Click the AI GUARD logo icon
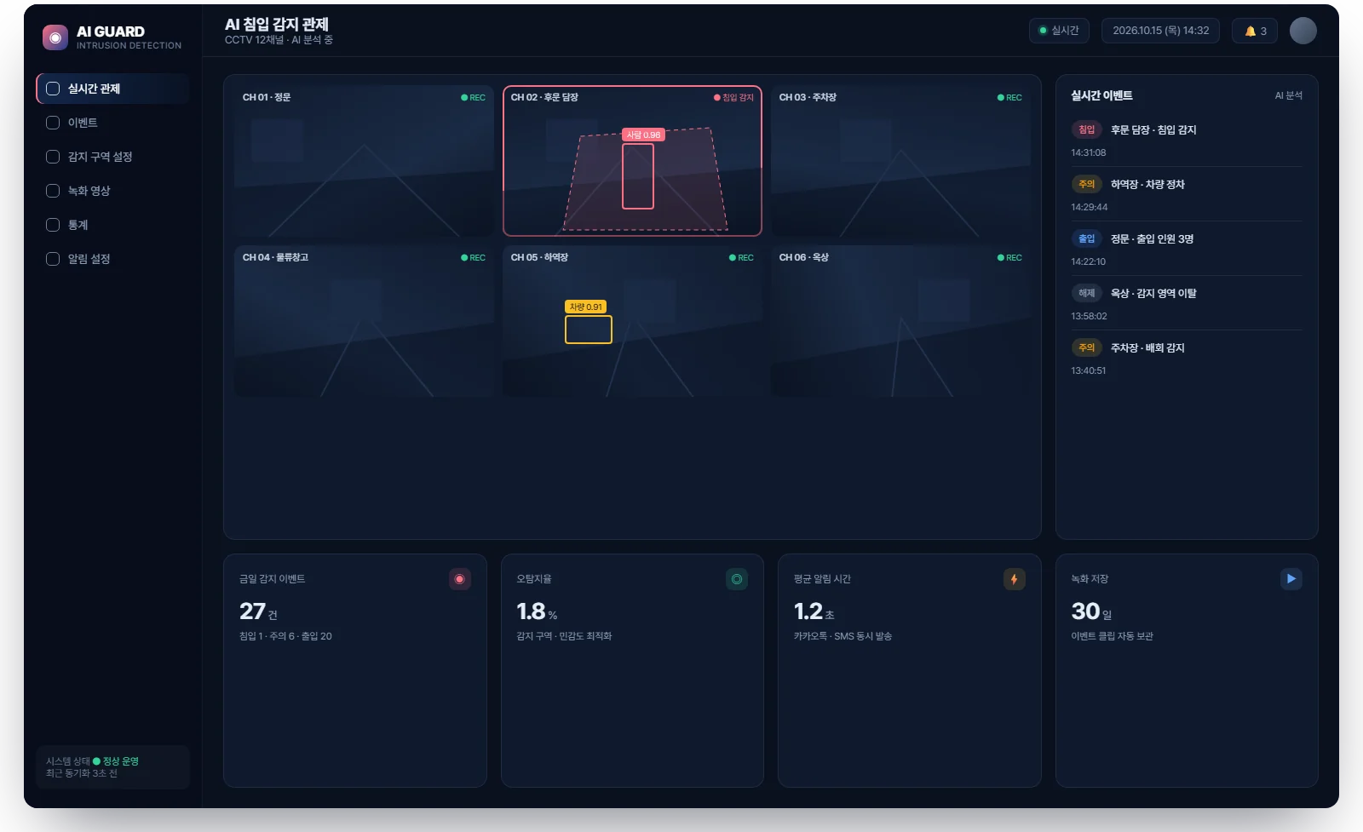The height and width of the screenshot is (832, 1363). tap(55, 37)
